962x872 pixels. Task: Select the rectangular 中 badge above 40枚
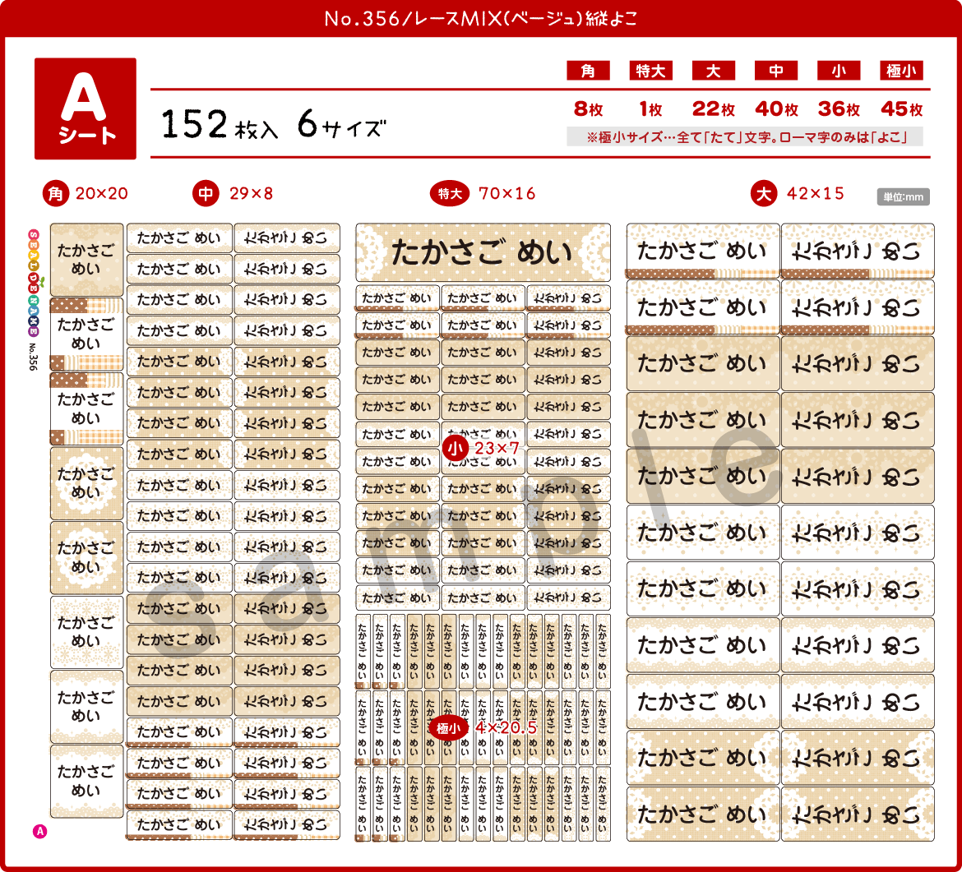point(776,71)
